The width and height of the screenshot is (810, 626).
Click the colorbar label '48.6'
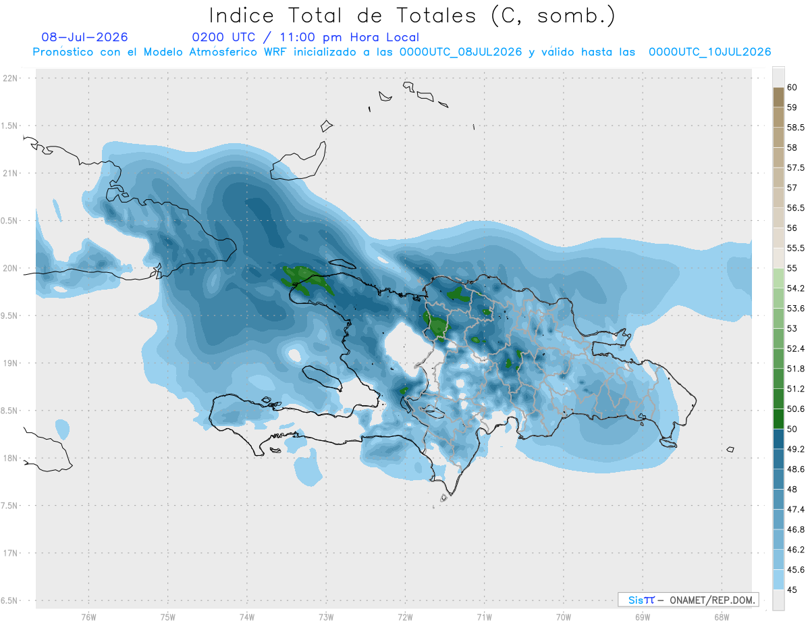pos(794,469)
